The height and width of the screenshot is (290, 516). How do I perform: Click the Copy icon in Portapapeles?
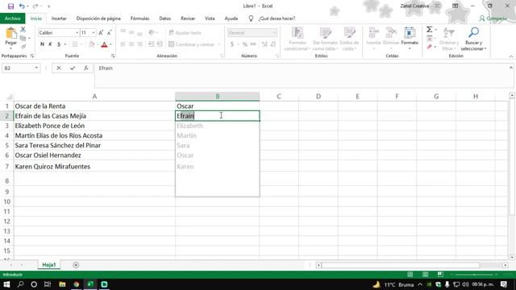(x=23, y=38)
